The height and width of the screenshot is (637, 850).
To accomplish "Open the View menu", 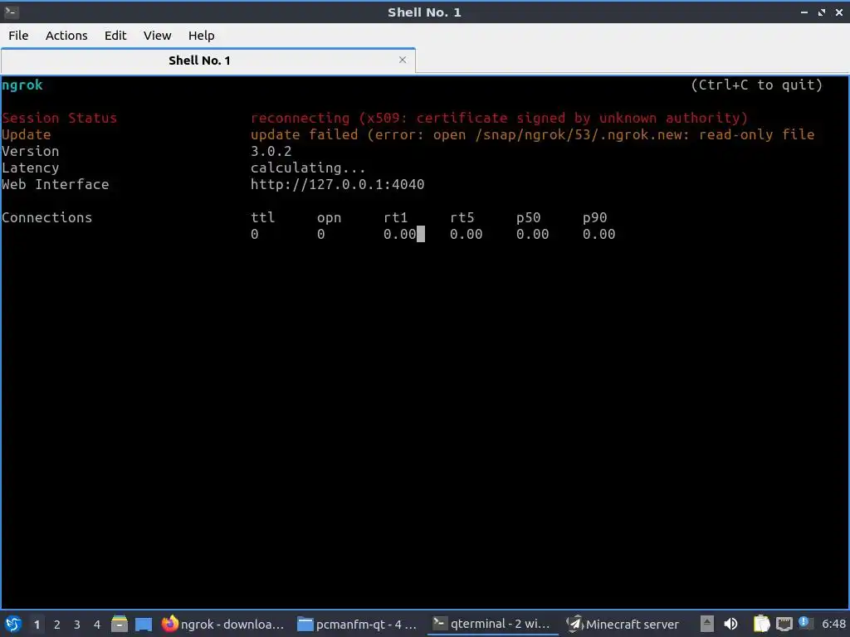I will point(157,36).
